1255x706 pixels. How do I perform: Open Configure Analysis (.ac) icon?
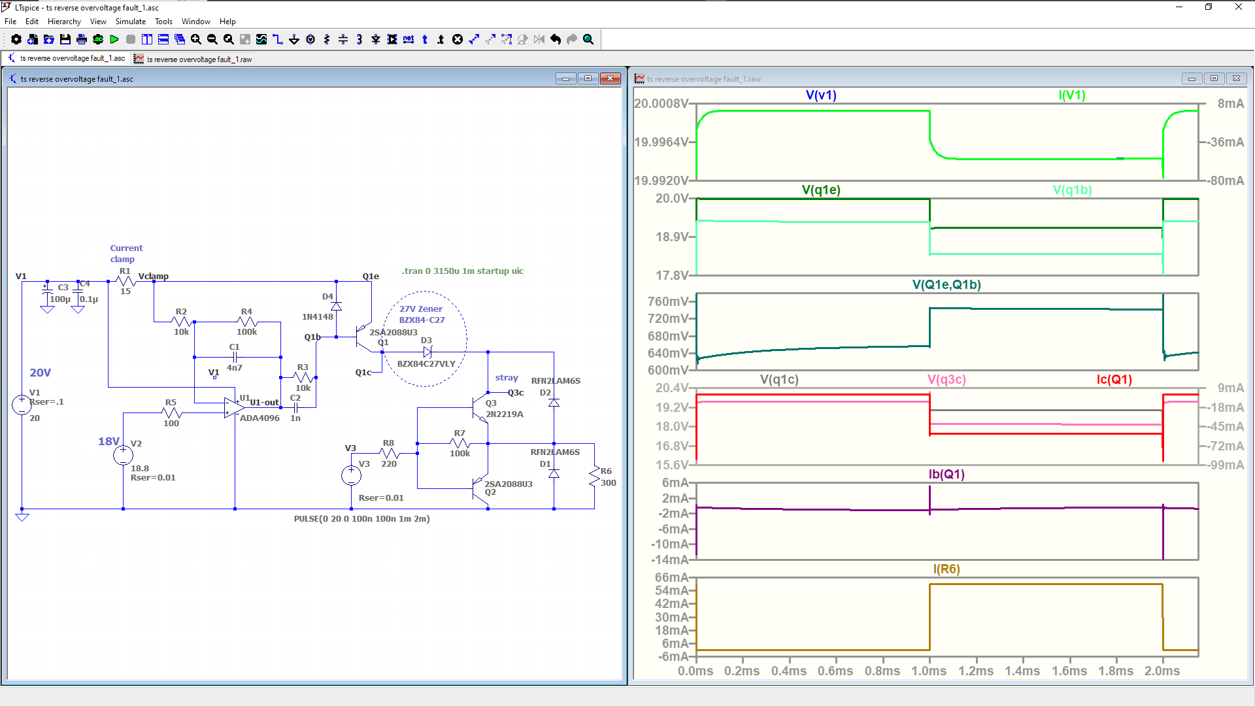[x=98, y=39]
